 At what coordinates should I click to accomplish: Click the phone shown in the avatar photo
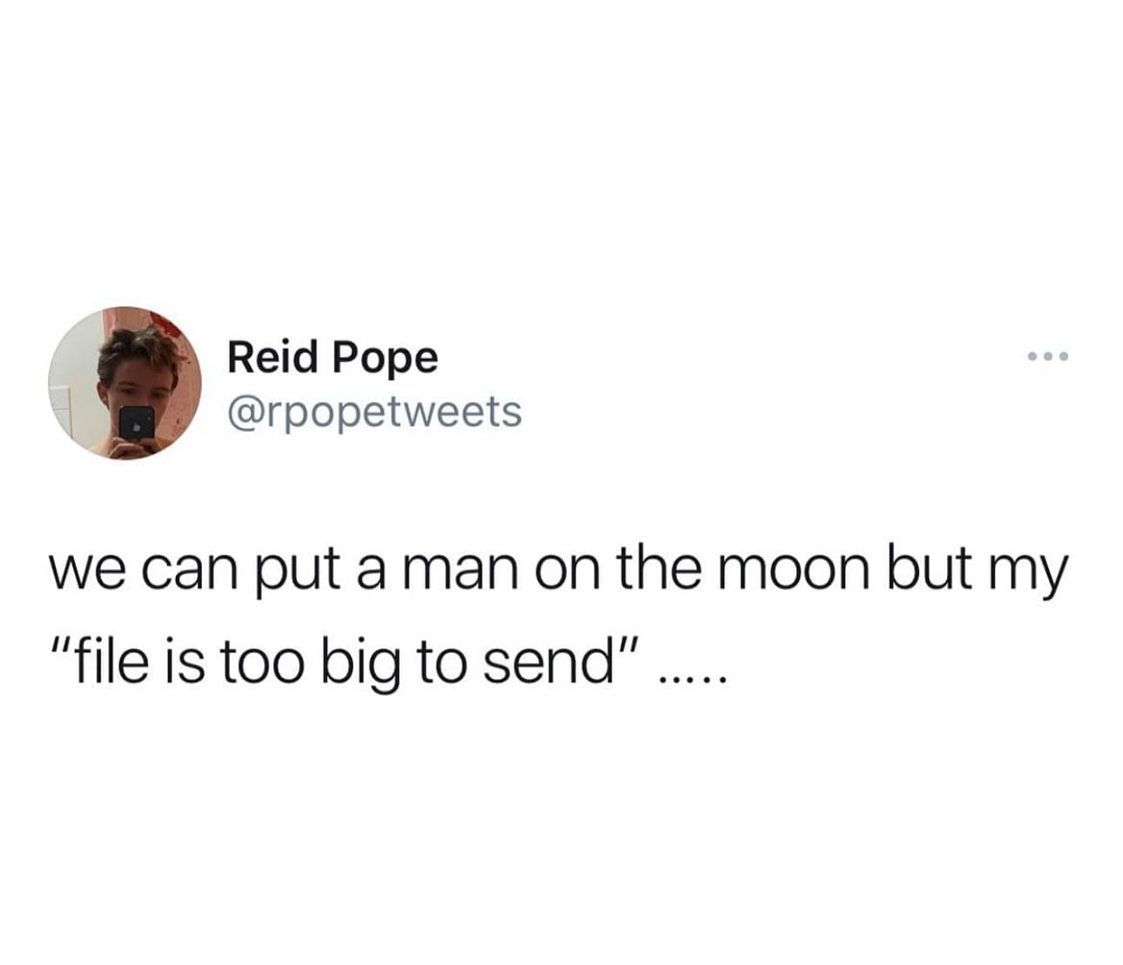(x=137, y=425)
